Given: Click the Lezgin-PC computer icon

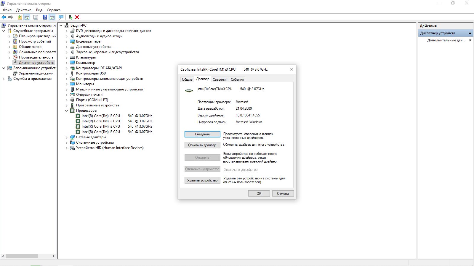Looking at the screenshot, I should [67, 25].
